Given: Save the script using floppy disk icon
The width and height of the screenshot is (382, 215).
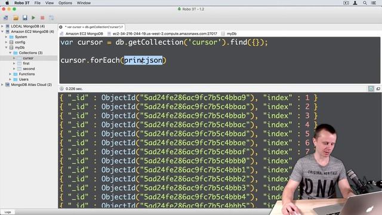Looking at the screenshot, I should pyautogui.click(x=25, y=17).
